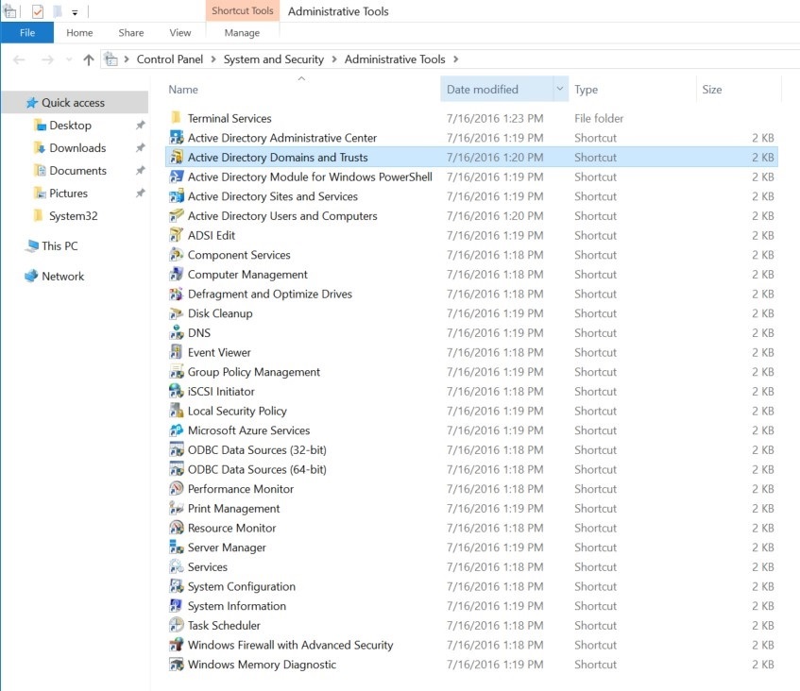Sort the list by Name column header
Screen dimensions: 800x691
click(x=183, y=90)
